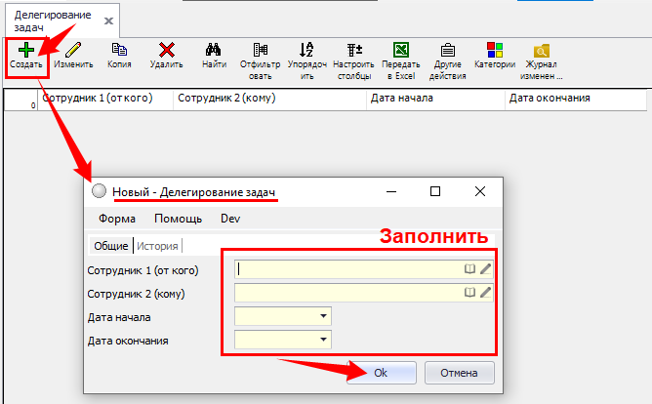Viewport: 652px width, 404px height.
Task: Open the Форма menu
Action: pyautogui.click(x=117, y=219)
